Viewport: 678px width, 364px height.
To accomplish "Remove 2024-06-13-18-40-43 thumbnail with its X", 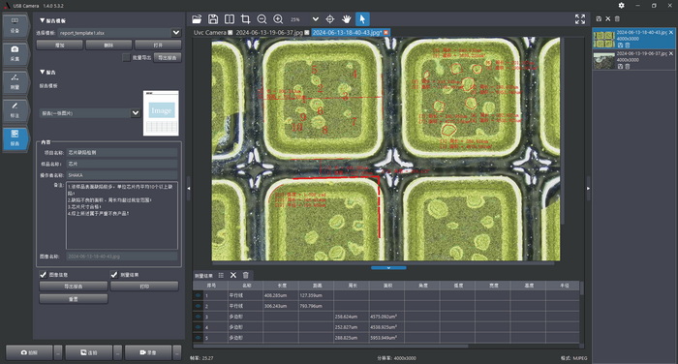I will 671,32.
